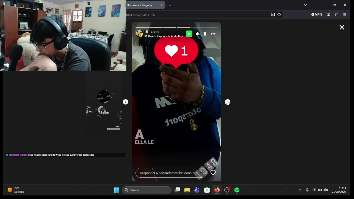Jump to the first story progress segment
The image size is (354, 199).
tap(142, 27)
